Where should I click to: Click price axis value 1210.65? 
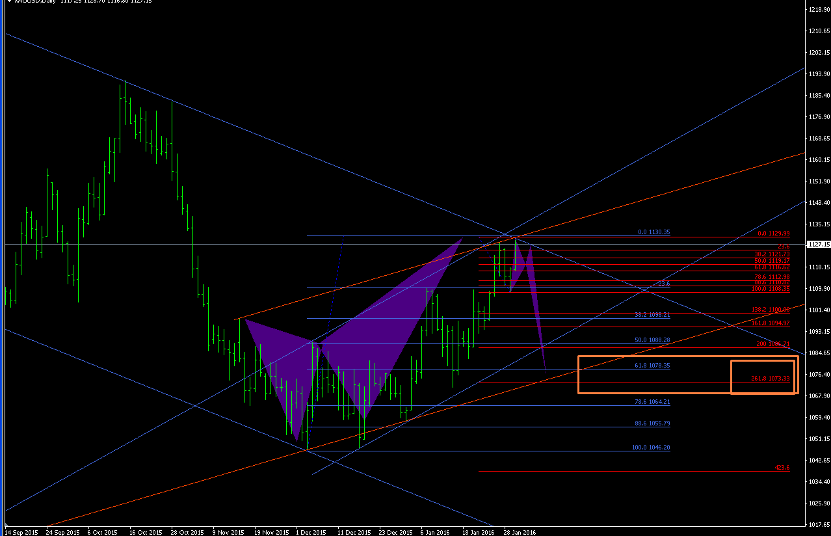point(819,31)
